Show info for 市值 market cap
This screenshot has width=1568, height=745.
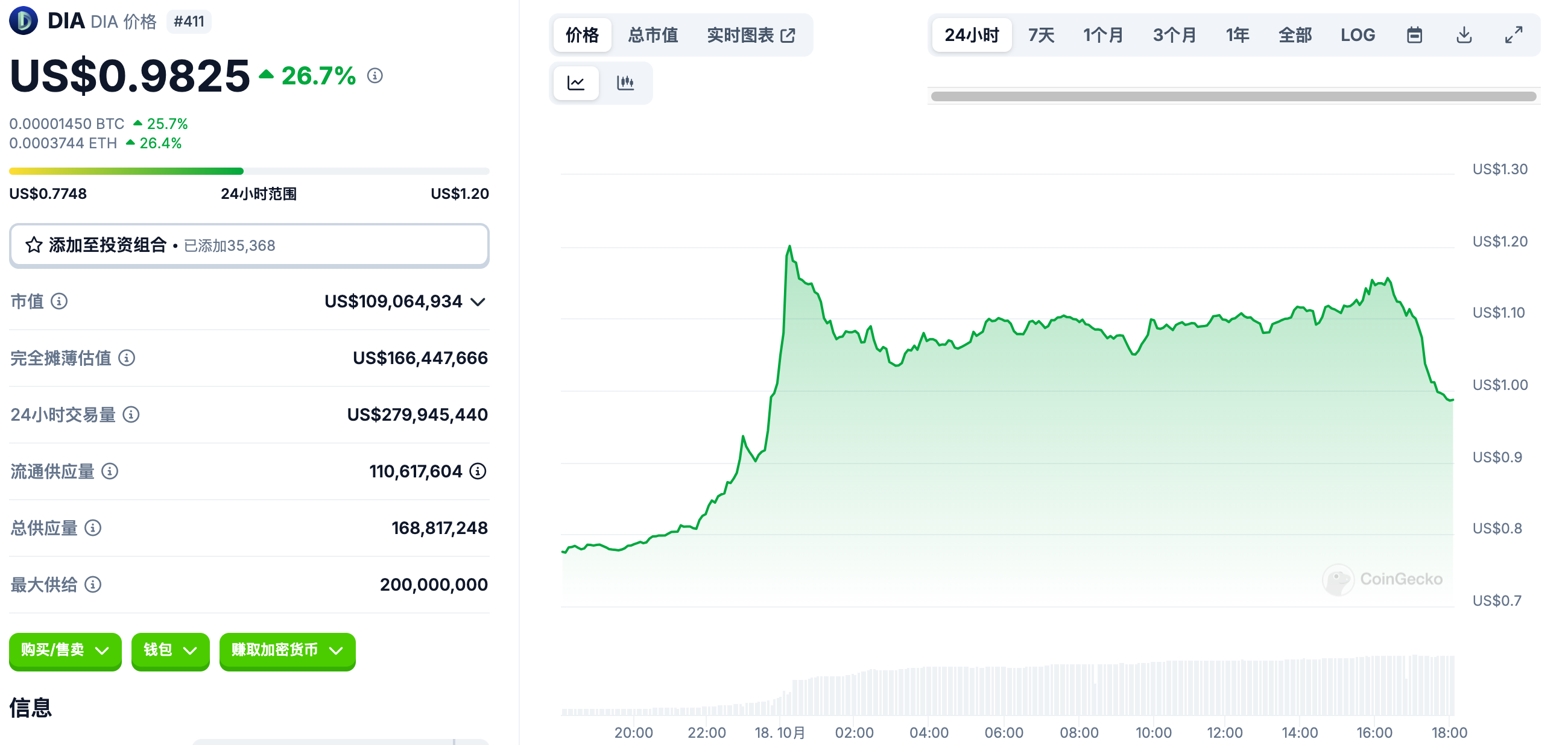tap(59, 301)
